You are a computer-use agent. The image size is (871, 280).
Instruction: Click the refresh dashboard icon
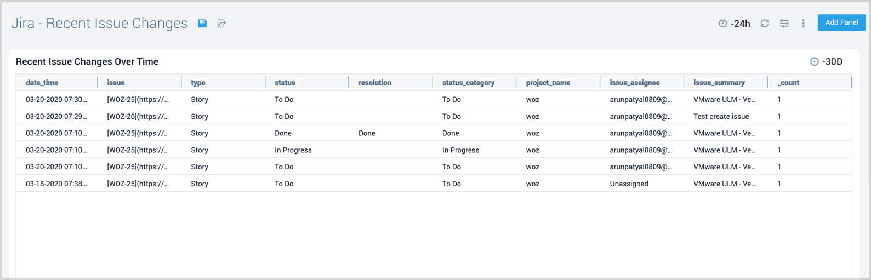pos(765,23)
